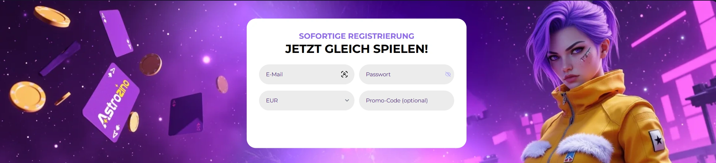
Task: Click the autofill contact icon in E-Mail field
Action: coord(344,74)
